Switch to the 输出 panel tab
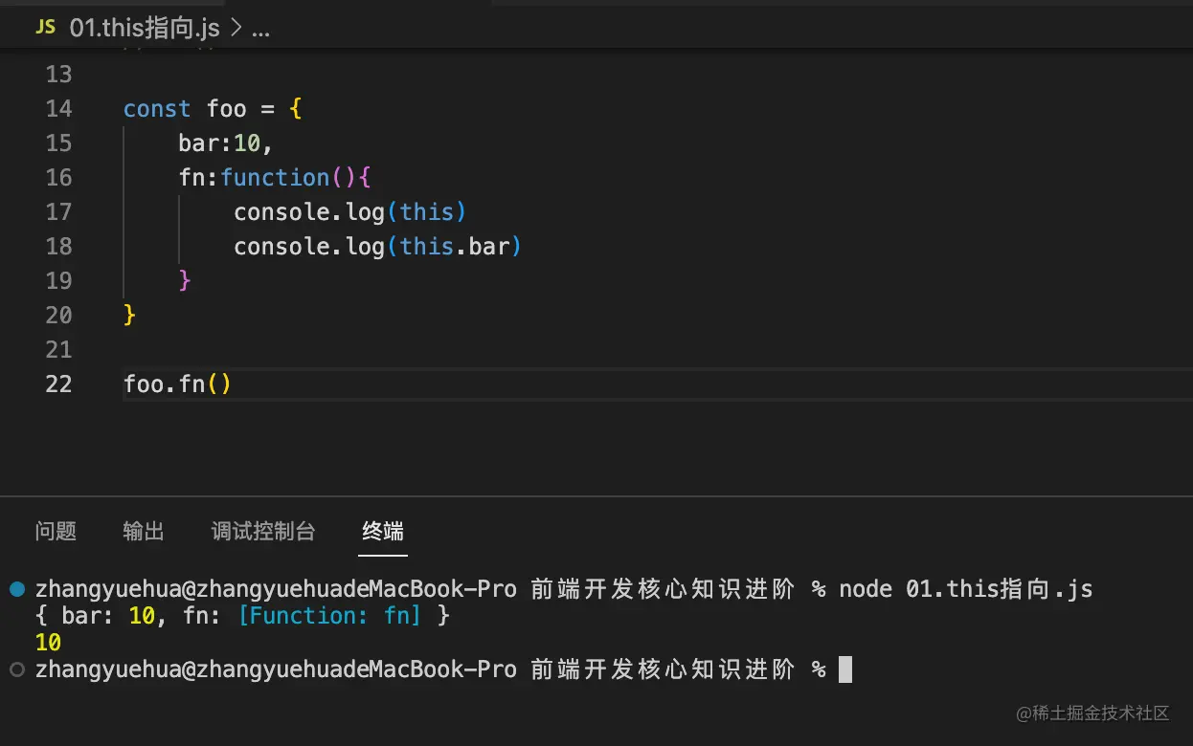This screenshot has width=1193, height=746. [144, 531]
